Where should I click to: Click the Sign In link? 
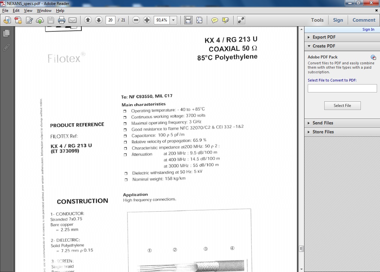[x=368, y=29]
